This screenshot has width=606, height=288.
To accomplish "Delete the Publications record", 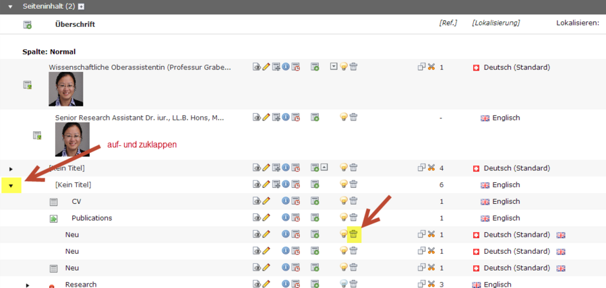I will [353, 217].
